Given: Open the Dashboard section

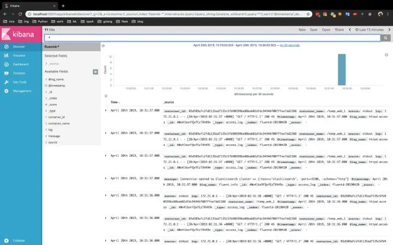Looking at the screenshot, I should point(21,64).
